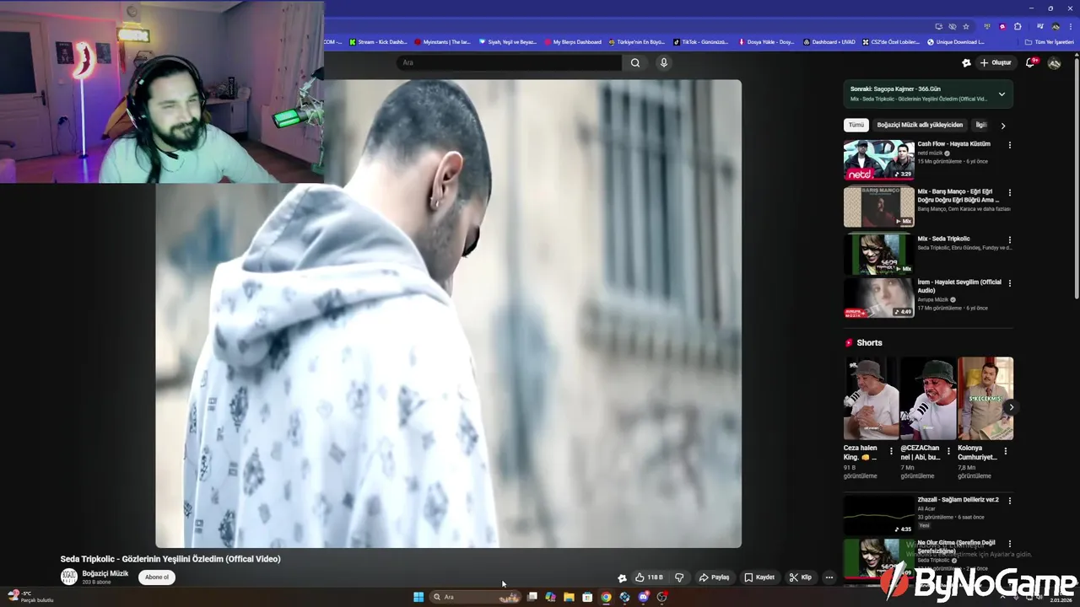Subscribe with the Abone ol button
Image resolution: width=1080 pixels, height=607 pixels.
[x=157, y=577]
